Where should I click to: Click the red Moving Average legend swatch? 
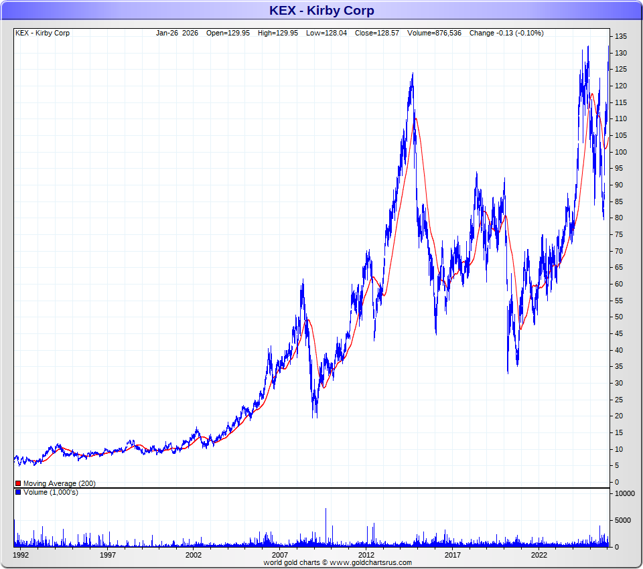pos(18,484)
